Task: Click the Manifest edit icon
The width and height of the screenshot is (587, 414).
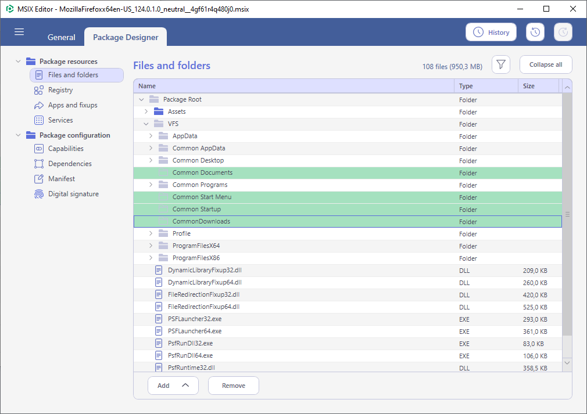Action: click(38, 179)
